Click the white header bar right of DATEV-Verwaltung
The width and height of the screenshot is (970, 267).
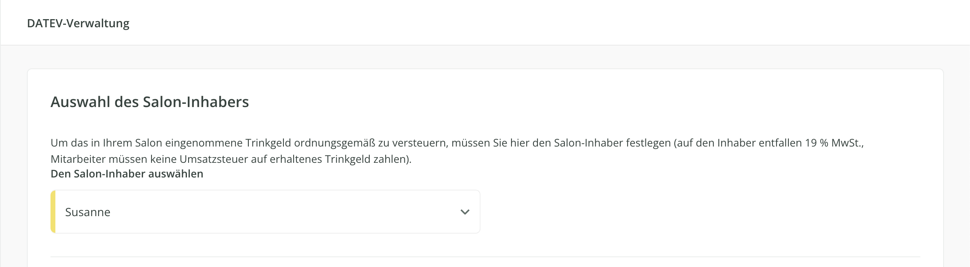click(529, 23)
